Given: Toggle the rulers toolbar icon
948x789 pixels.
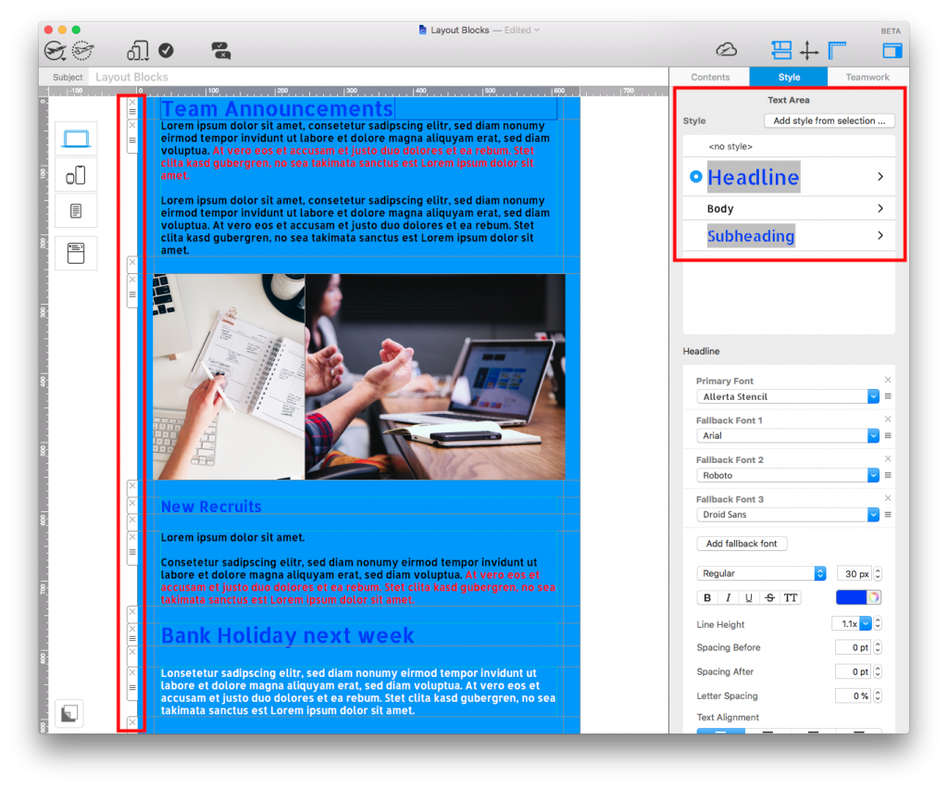Looking at the screenshot, I should 837,50.
